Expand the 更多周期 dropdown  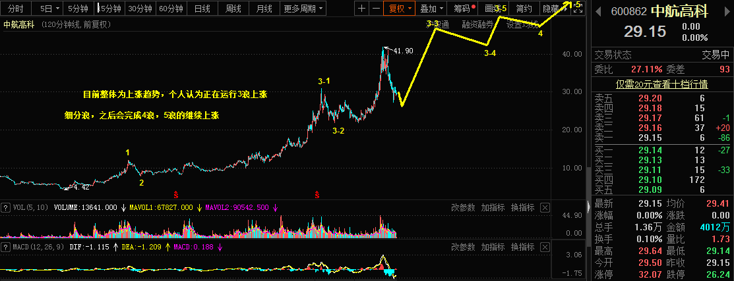point(303,8)
